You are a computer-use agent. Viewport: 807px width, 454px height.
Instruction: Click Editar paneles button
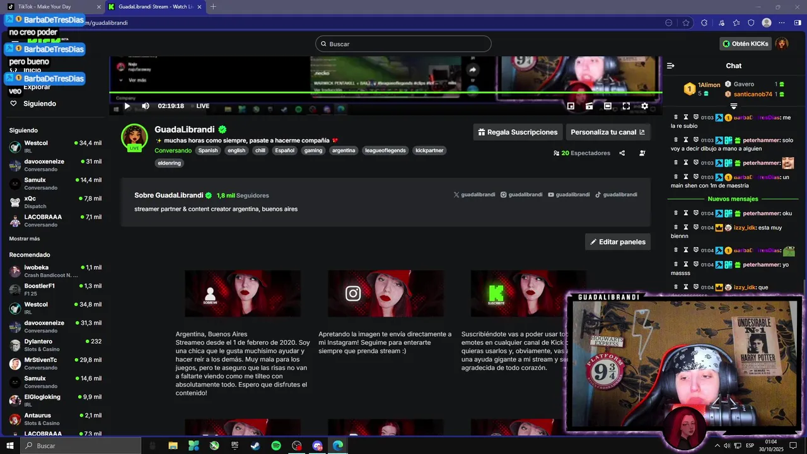(x=618, y=242)
